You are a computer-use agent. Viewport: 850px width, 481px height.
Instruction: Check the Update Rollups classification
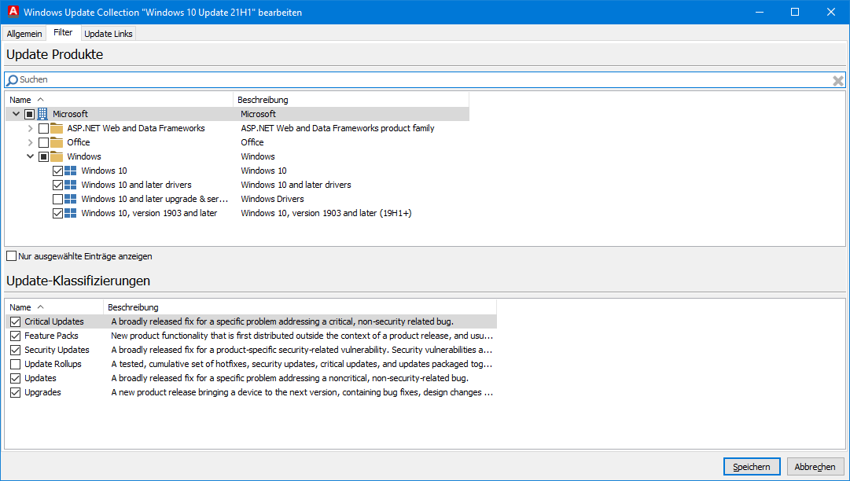pos(15,364)
